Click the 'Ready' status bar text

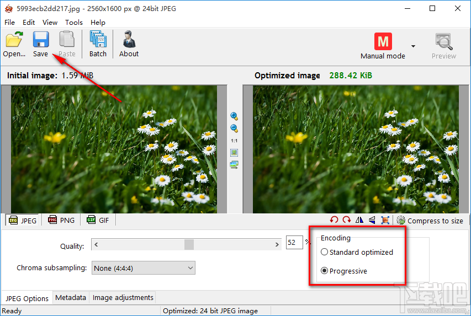coord(12,311)
